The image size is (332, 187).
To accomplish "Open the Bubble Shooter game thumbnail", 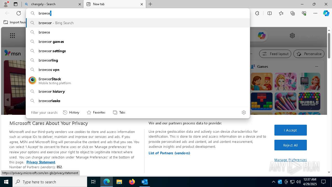I will point(309,101).
